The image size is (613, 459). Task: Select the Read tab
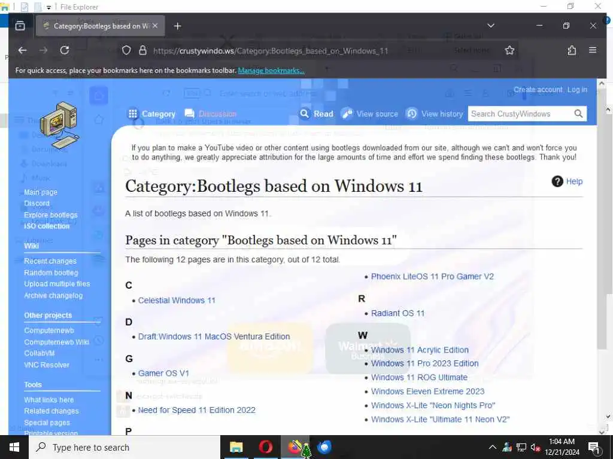[x=316, y=114]
